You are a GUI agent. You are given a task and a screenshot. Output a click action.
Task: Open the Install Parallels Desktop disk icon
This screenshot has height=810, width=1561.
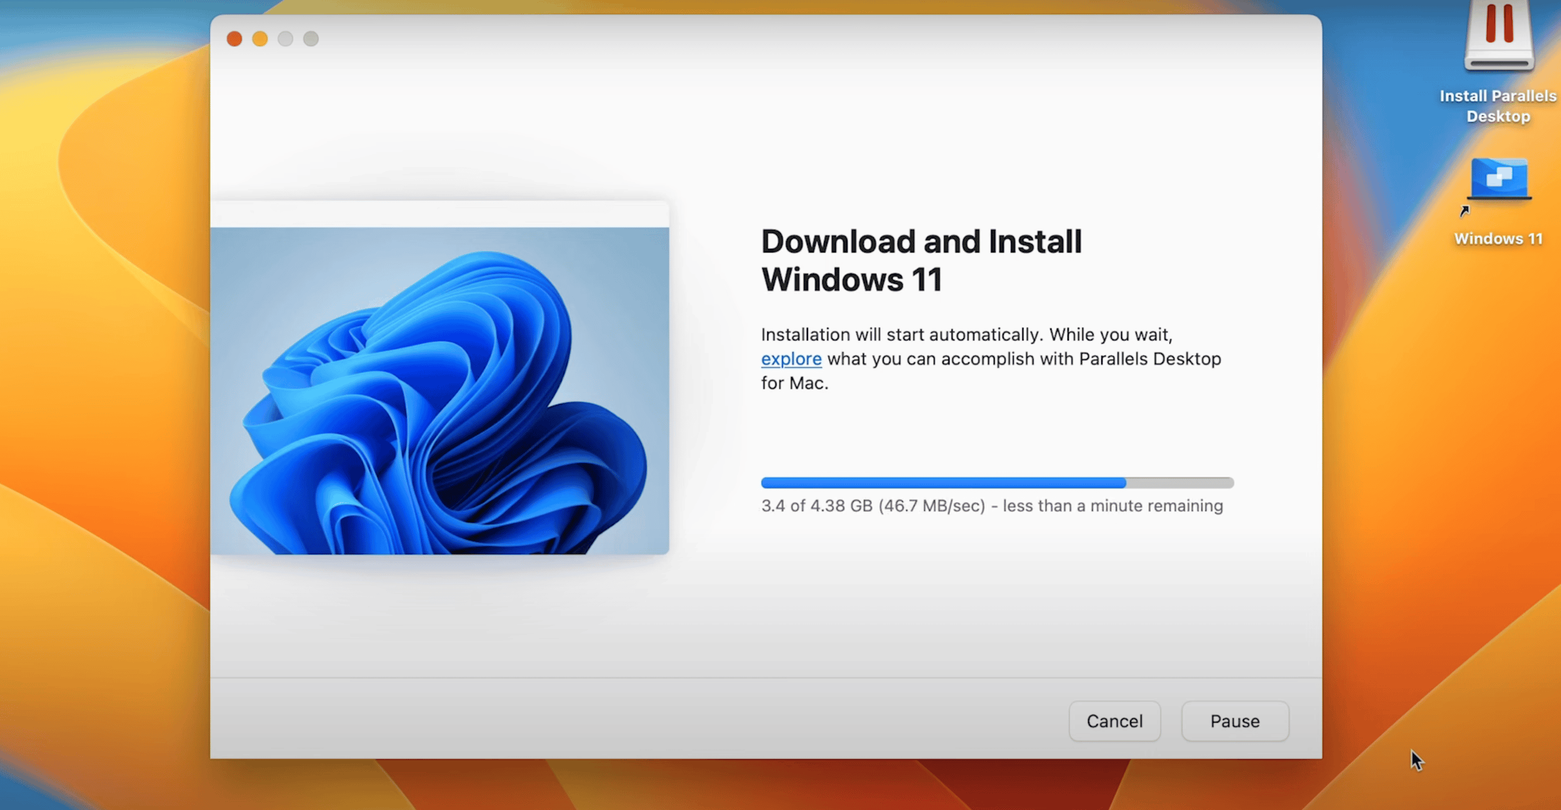[x=1498, y=37]
